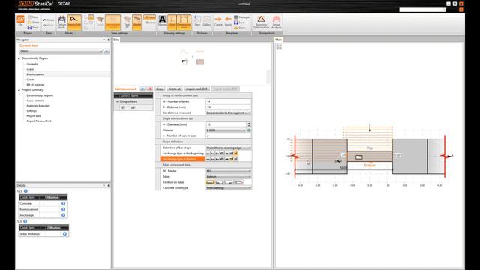Select the Input/Edit mode icon
Screen dimensions: 480x270
[74, 22]
